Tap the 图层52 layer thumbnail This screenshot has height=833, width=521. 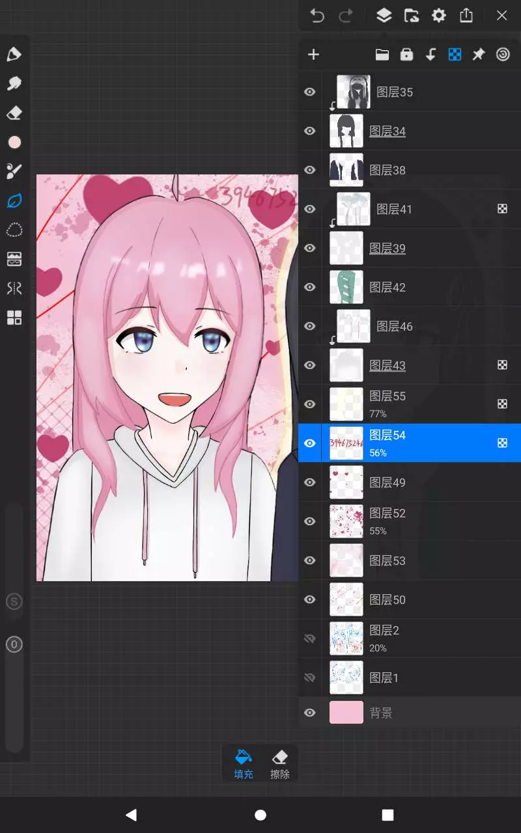346,521
